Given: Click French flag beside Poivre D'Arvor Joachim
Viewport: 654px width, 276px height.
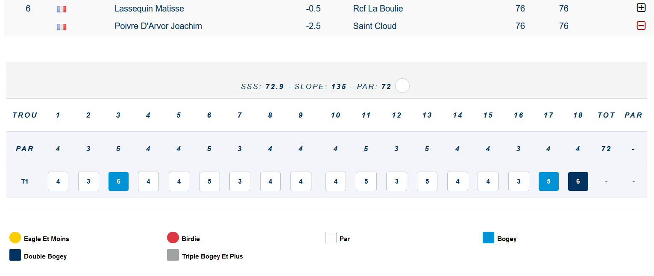Looking at the screenshot, I should (x=62, y=27).
